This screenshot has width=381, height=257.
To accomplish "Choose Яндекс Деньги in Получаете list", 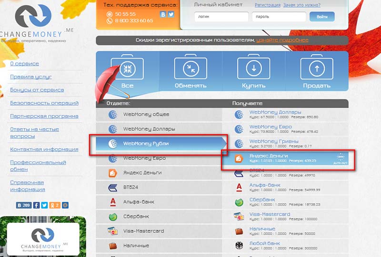I will pyautogui.click(x=285, y=158).
